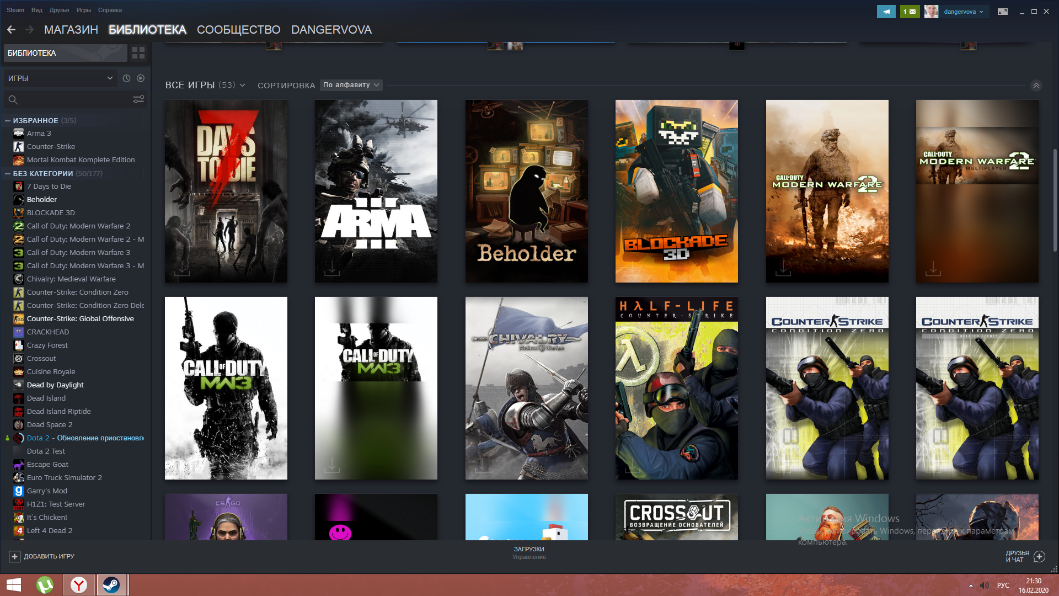Open the volume speaker tray icon
The image size is (1059, 596).
click(x=985, y=586)
